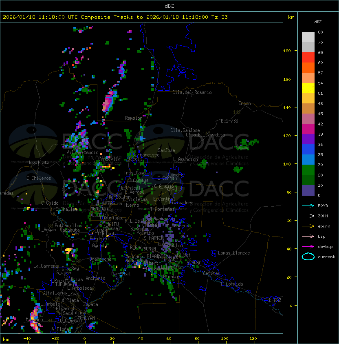Click the 42 dBZ magenta swatch

tap(308, 129)
